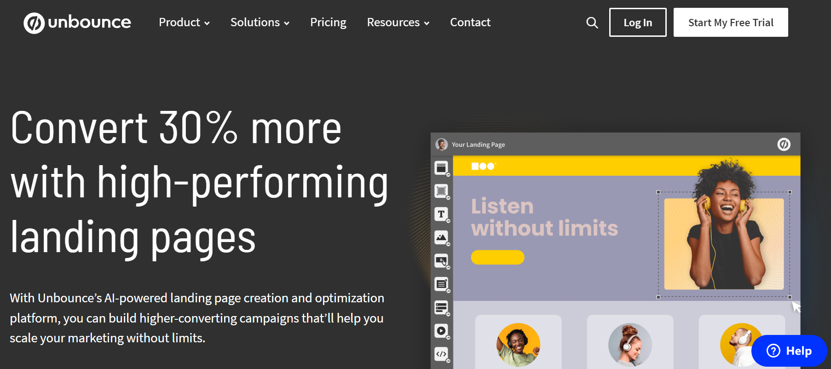Pick the Image tool icon
The image size is (831, 369).
point(441,237)
